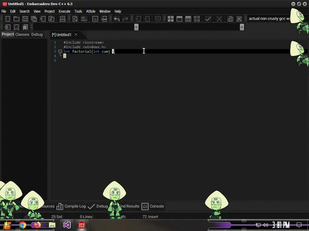Click 'factorial' function name in code
Image resolution: width=309 pixels, height=231 pixels.
pos(81,51)
